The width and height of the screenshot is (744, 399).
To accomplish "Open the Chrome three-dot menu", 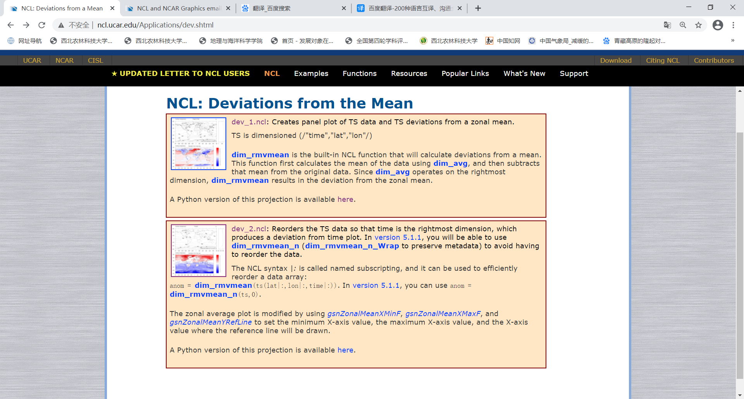I will click(733, 25).
